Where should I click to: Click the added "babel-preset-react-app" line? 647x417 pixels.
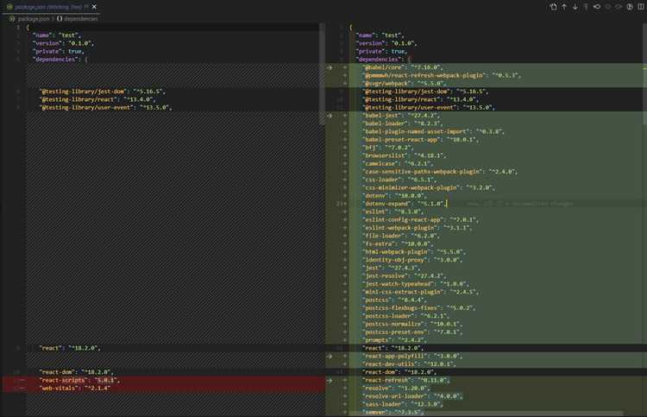[x=421, y=140]
